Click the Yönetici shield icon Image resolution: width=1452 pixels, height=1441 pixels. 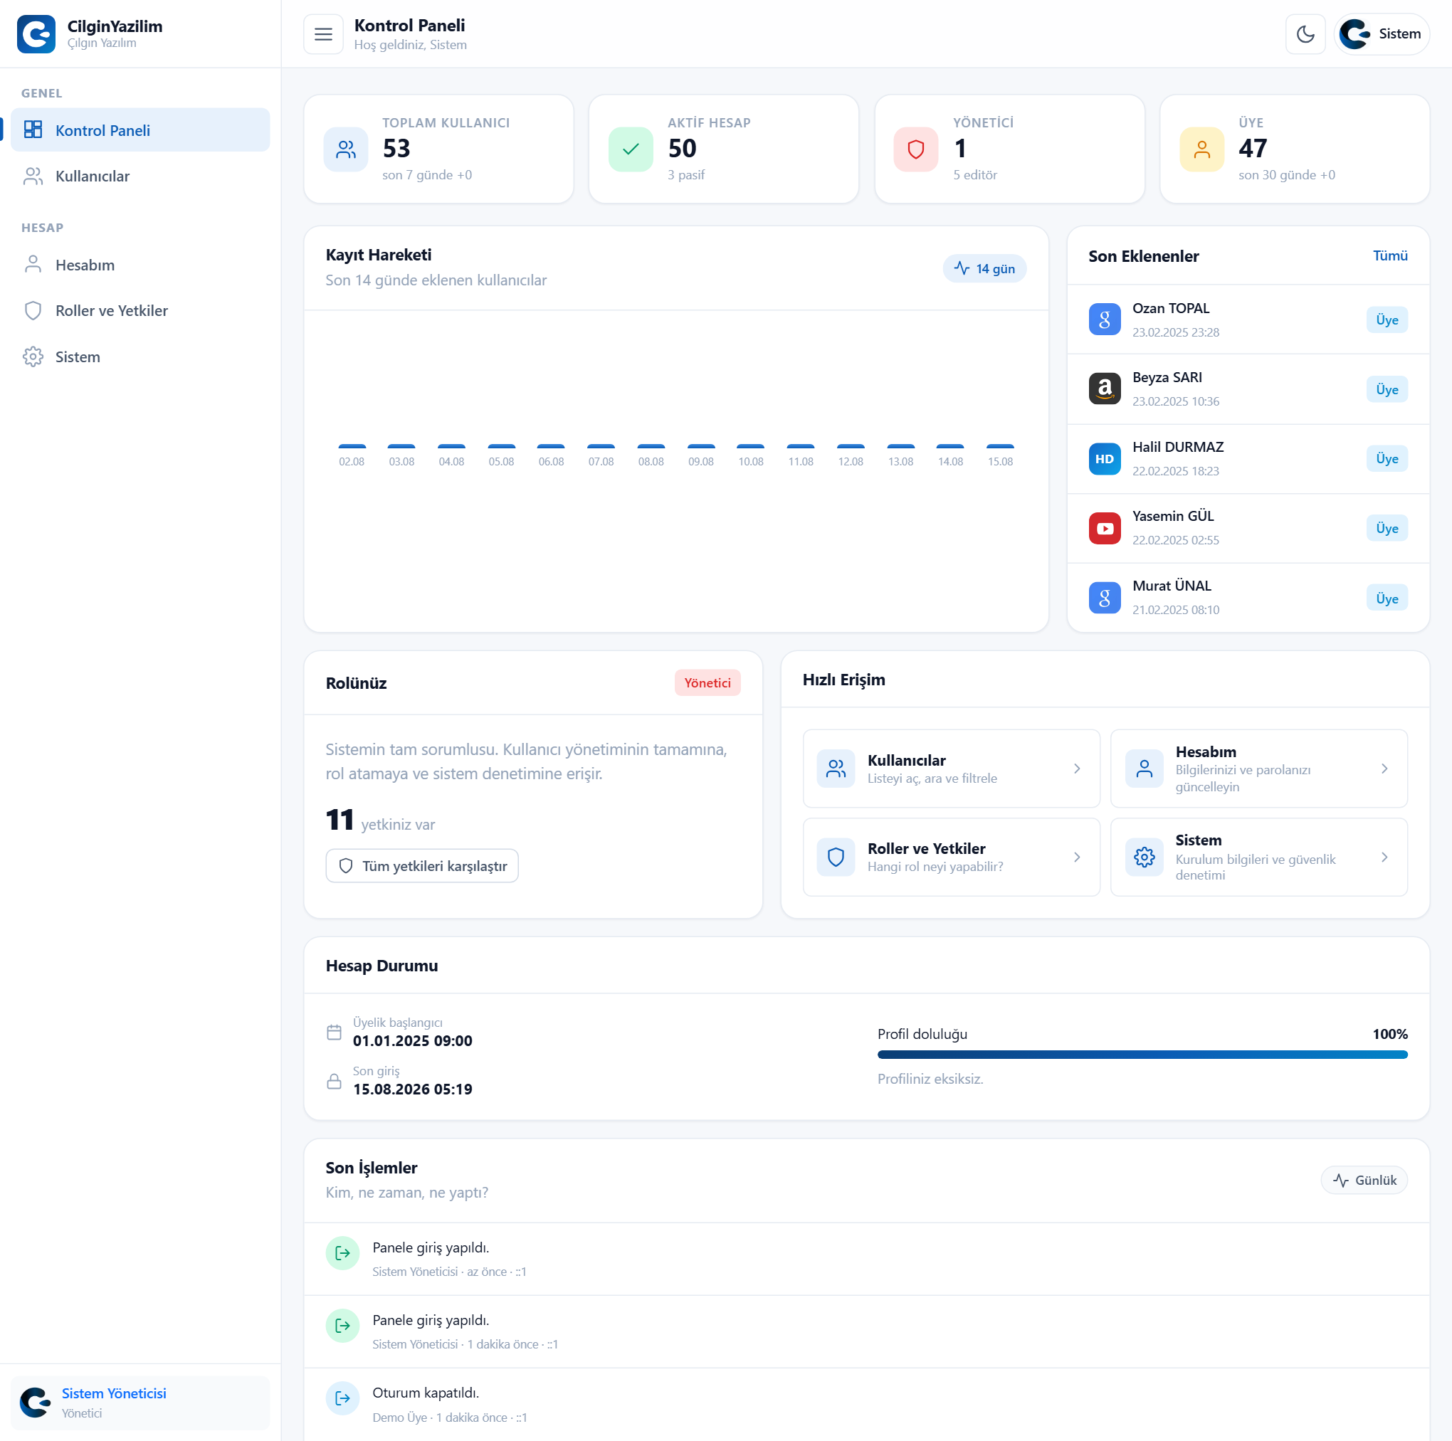(915, 149)
